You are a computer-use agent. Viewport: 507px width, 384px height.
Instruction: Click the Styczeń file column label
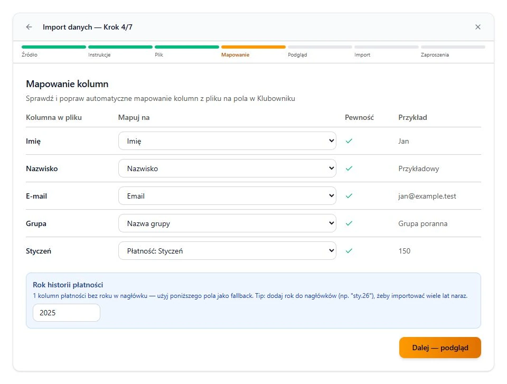(x=39, y=251)
